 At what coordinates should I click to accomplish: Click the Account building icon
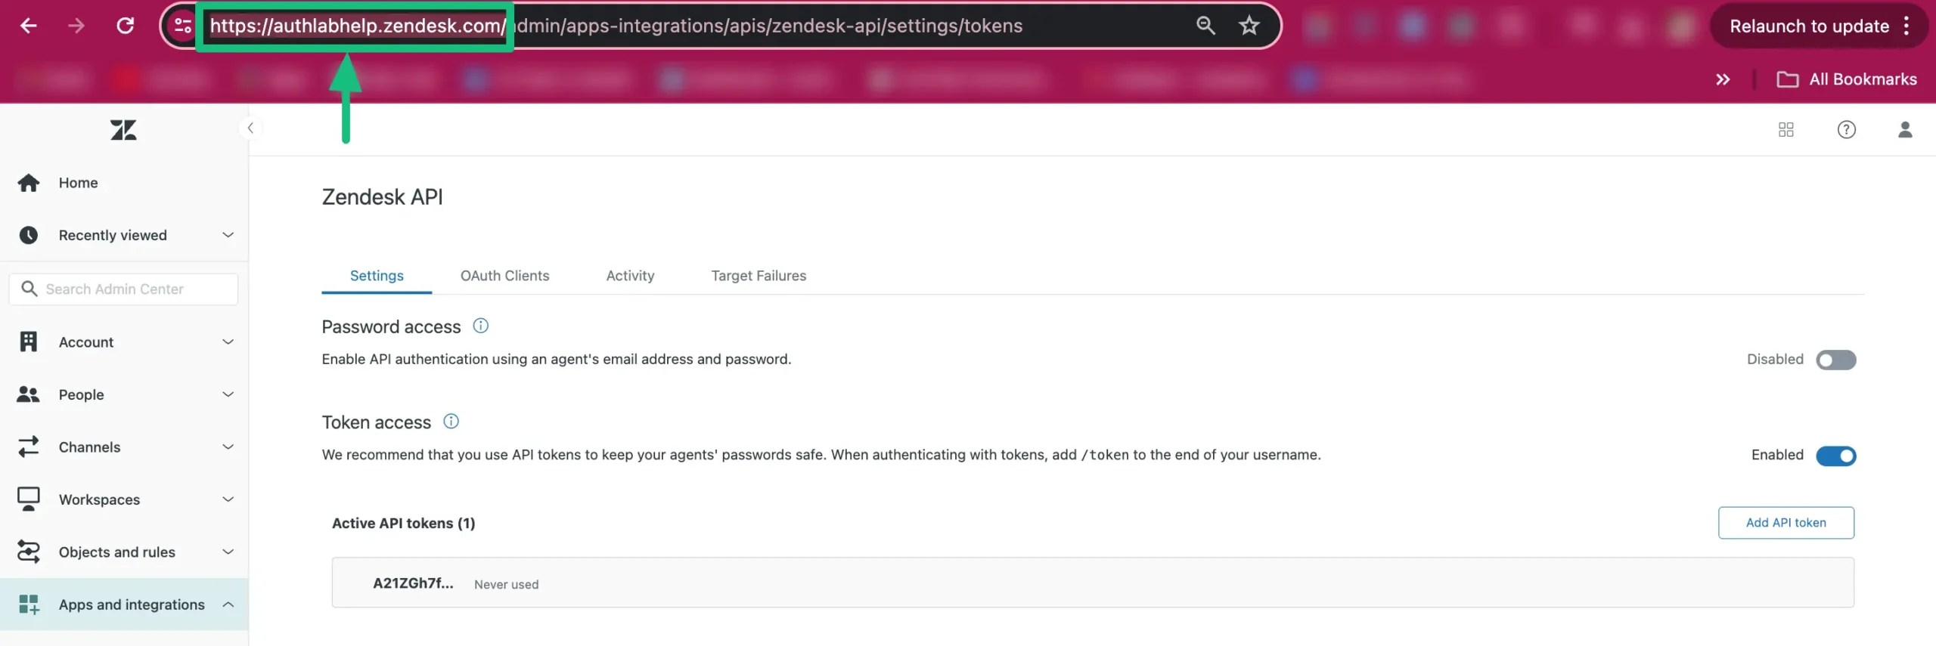tap(29, 342)
